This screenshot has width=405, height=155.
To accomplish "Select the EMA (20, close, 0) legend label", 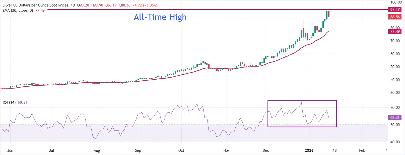I will [18, 10].
